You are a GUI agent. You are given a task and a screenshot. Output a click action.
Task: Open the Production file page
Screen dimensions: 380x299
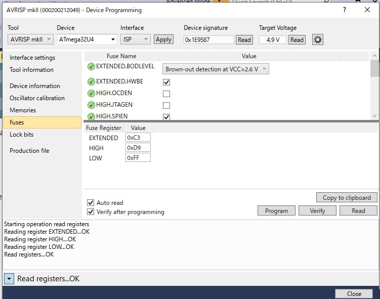(29, 151)
